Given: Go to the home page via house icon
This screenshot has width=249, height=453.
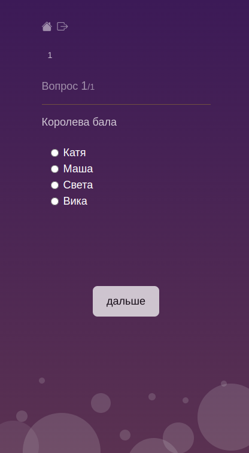Looking at the screenshot, I should tap(47, 26).
